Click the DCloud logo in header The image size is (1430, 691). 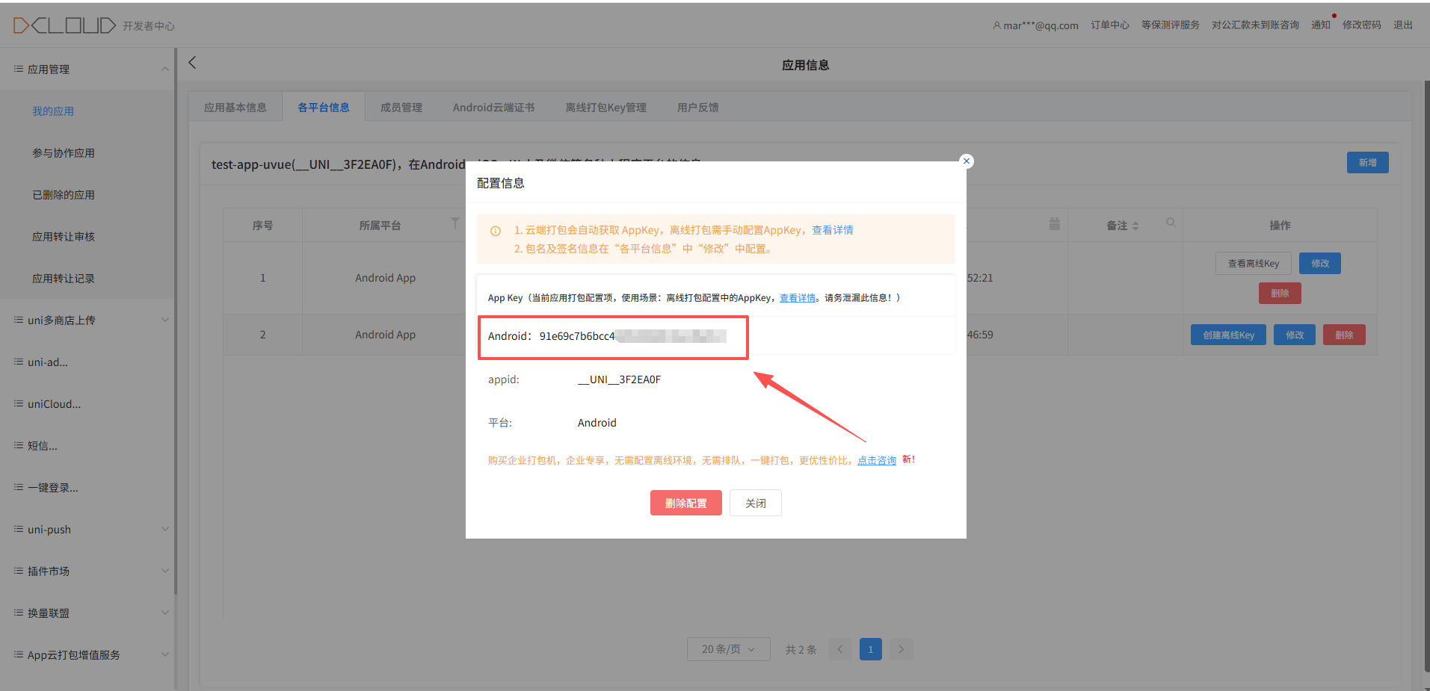click(x=64, y=25)
